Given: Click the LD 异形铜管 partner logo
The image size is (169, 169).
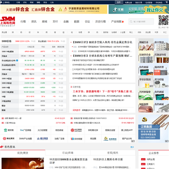Looking at the screenshot, I should [77, 138].
